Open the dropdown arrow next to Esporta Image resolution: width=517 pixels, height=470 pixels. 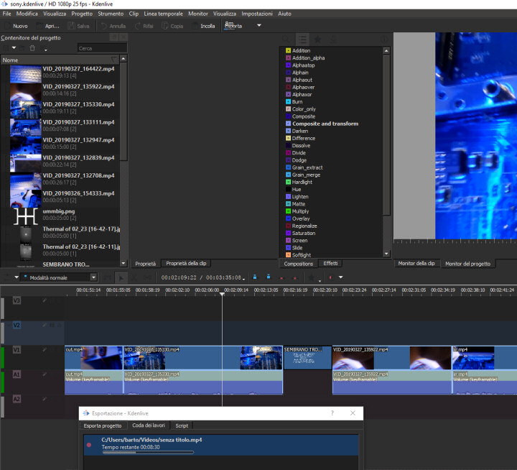259,25
